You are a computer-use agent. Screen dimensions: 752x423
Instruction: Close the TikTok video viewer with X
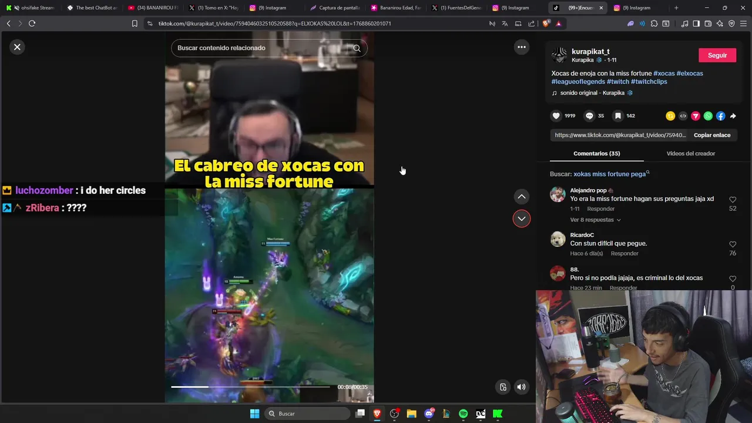[17, 47]
